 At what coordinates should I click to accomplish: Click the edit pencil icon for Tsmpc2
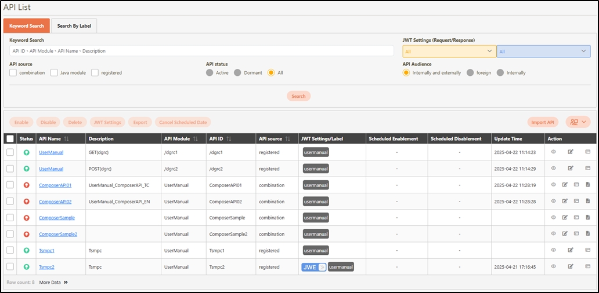point(571,266)
